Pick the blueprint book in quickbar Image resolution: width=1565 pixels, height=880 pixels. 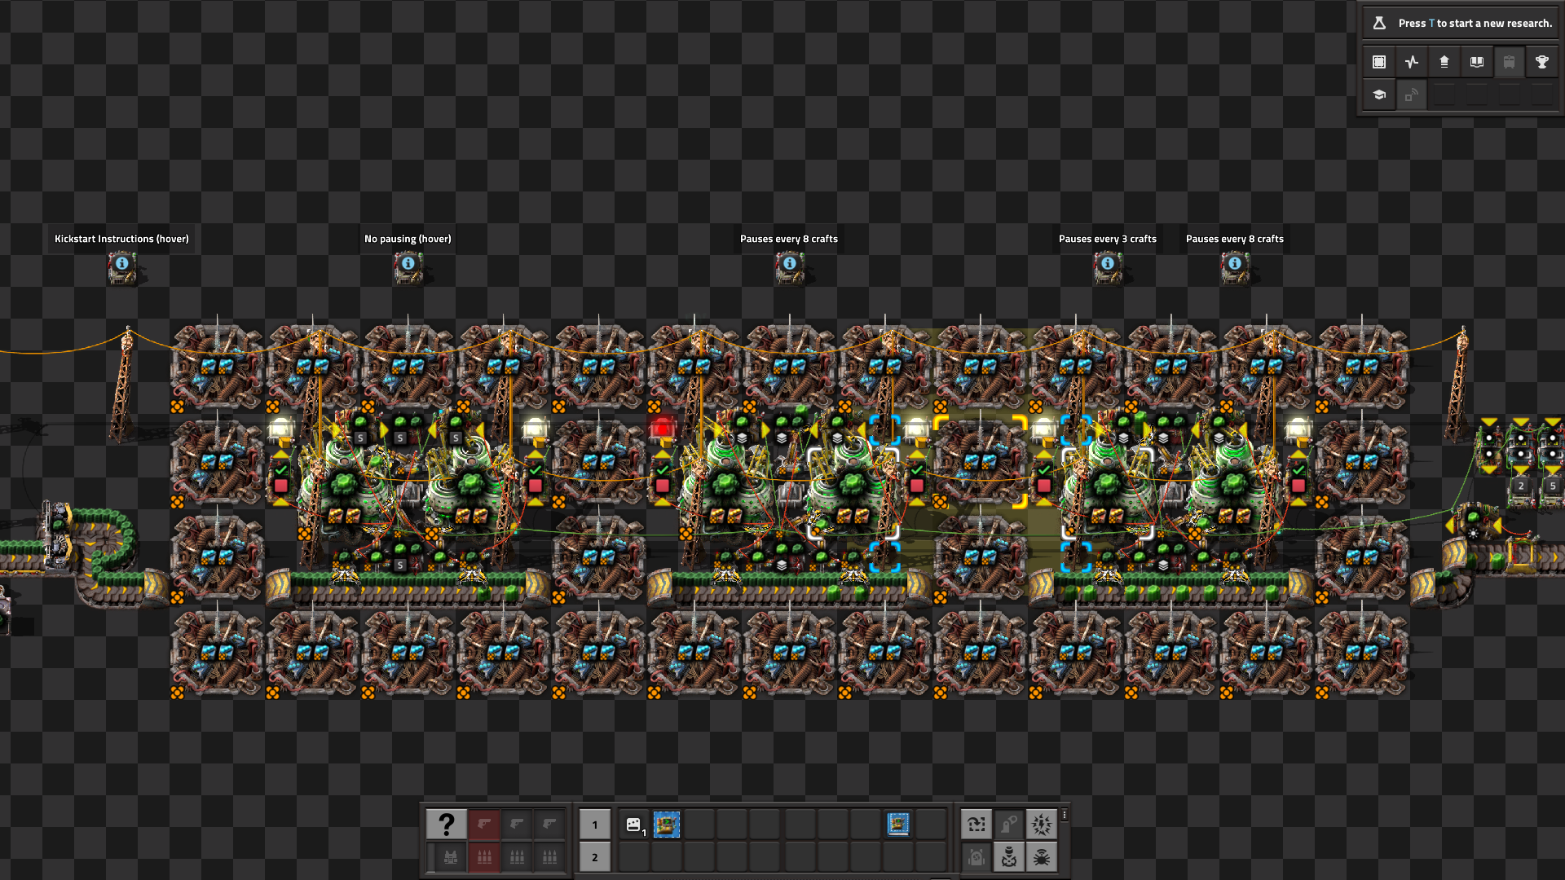[x=898, y=825]
